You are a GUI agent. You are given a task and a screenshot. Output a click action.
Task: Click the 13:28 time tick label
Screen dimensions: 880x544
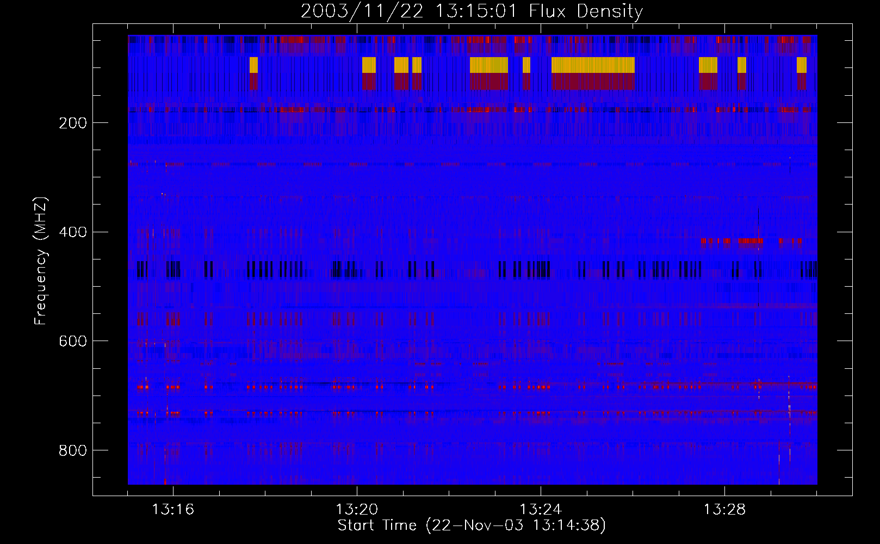[724, 510]
